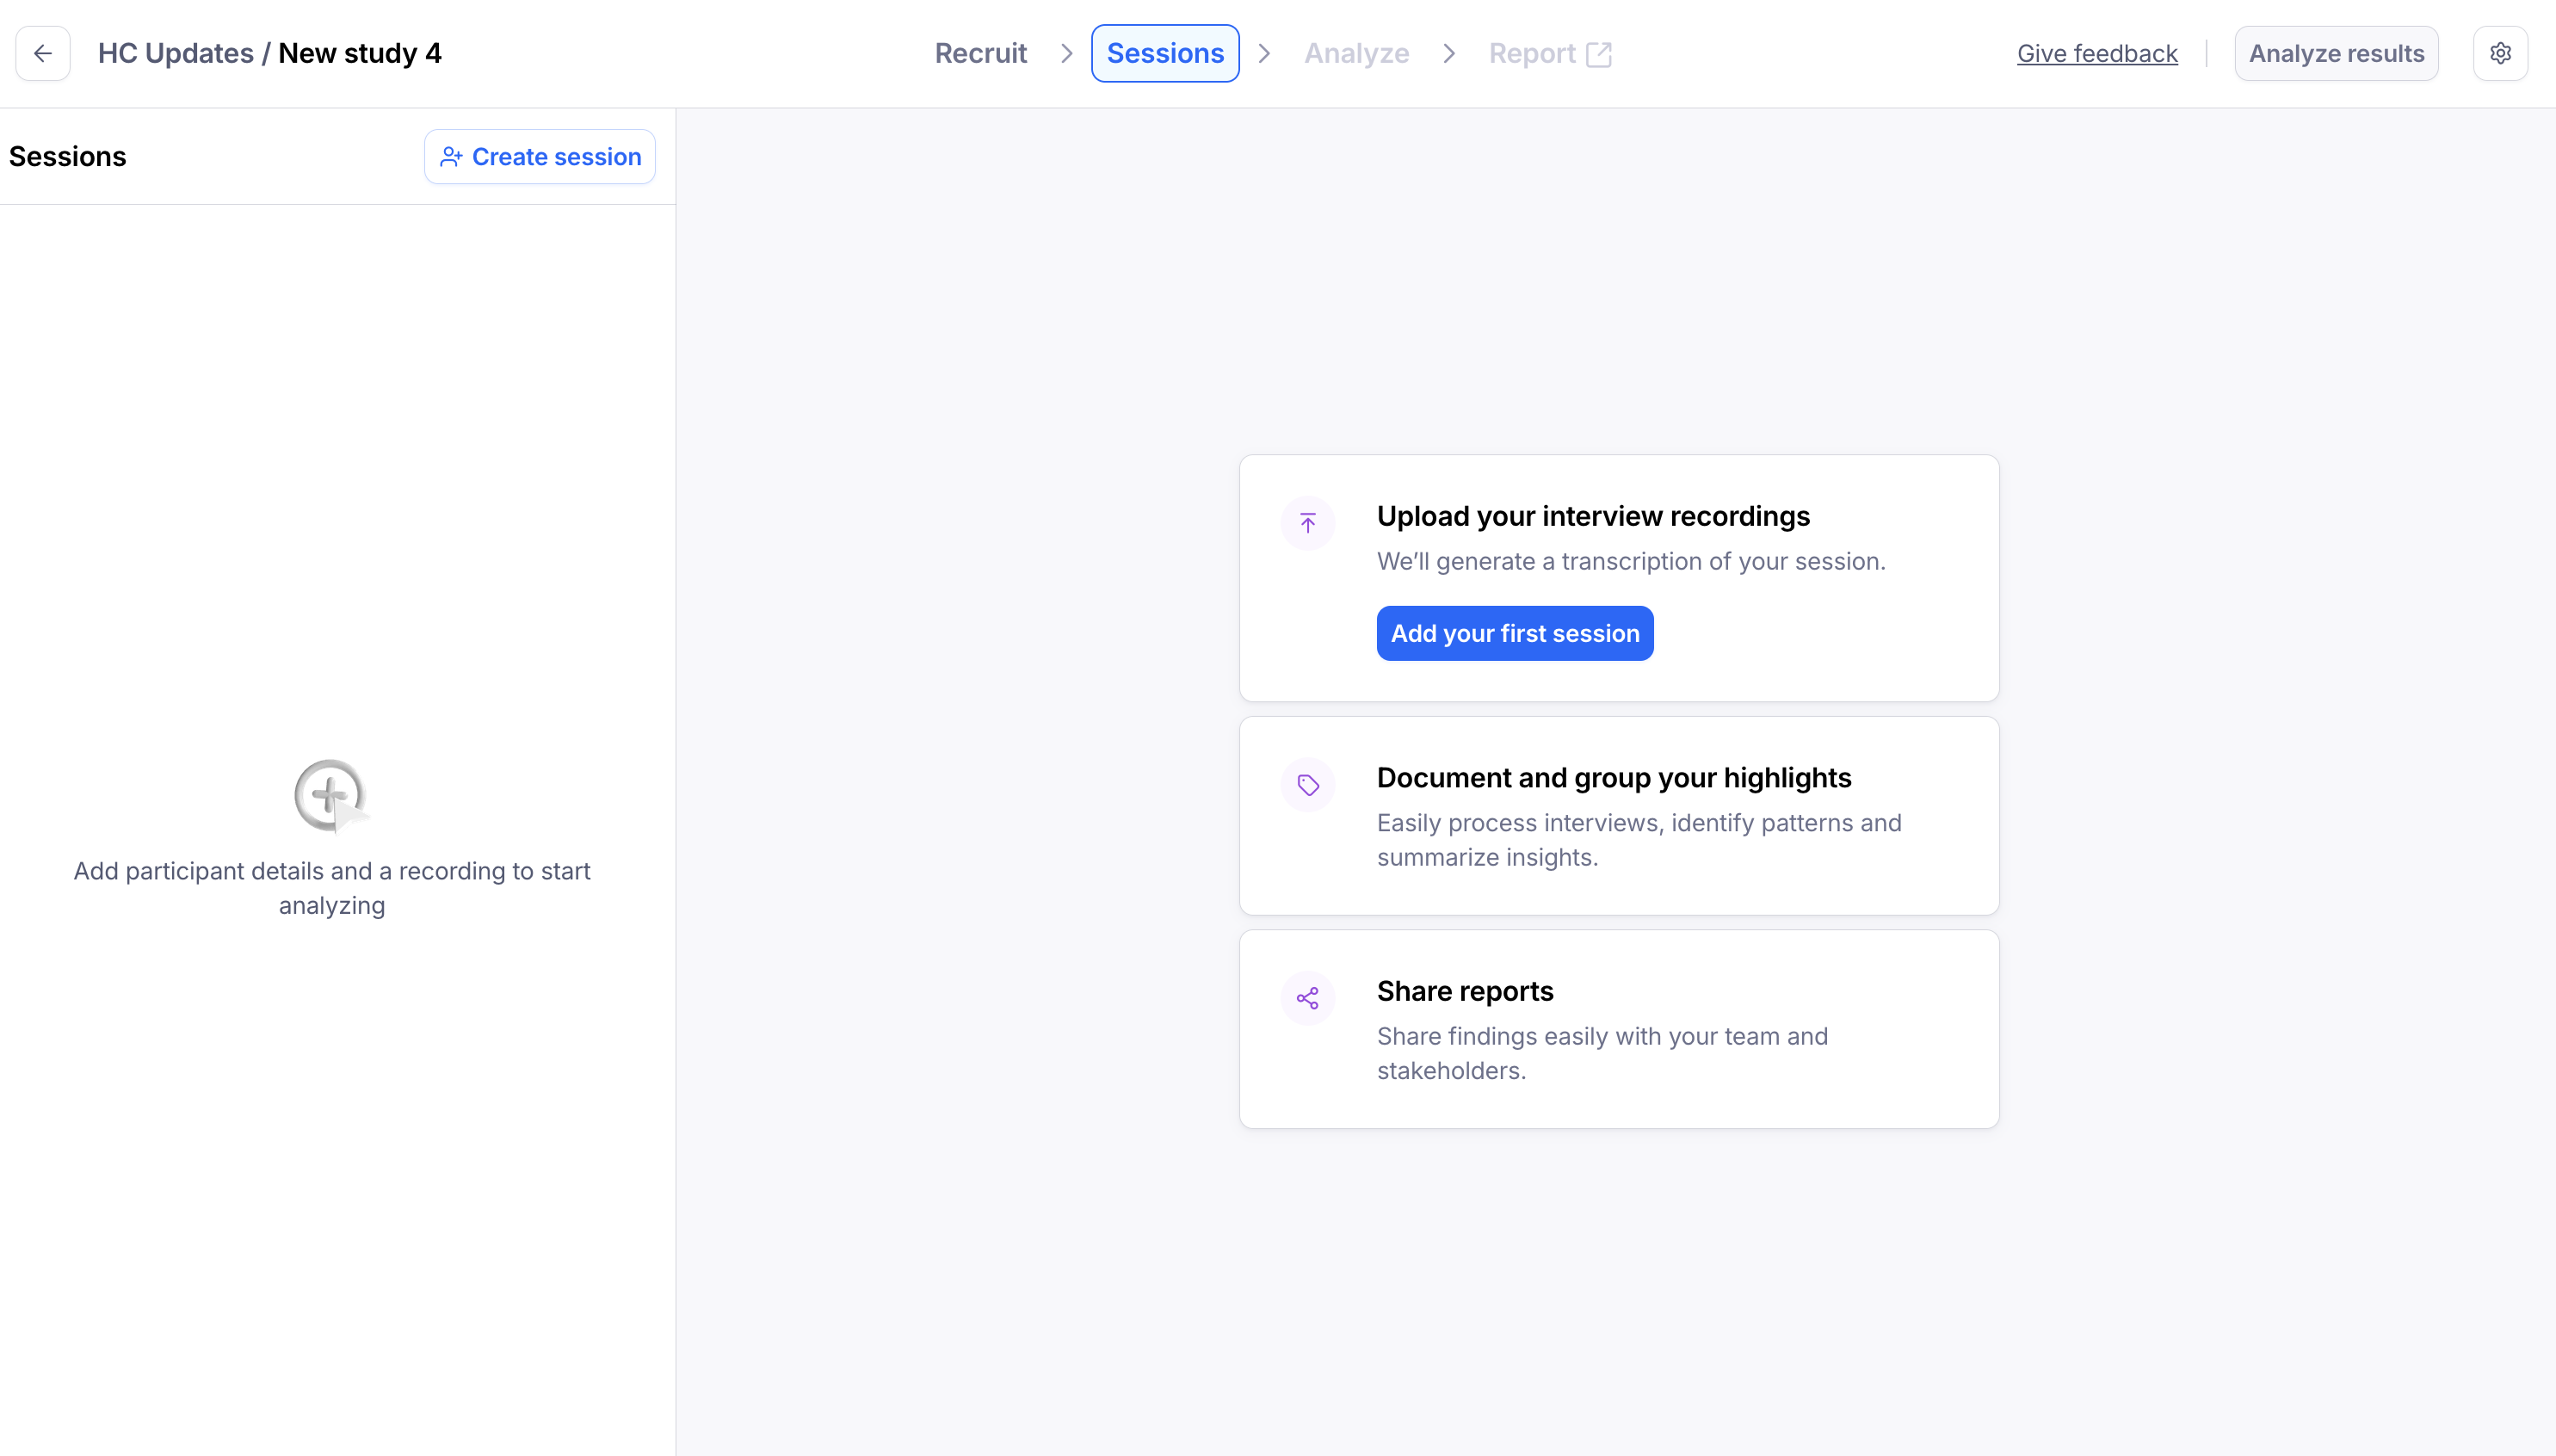Screen dimensions: 2556x1456
Task: Click the add-person icon in Create session
Action: (x=451, y=157)
